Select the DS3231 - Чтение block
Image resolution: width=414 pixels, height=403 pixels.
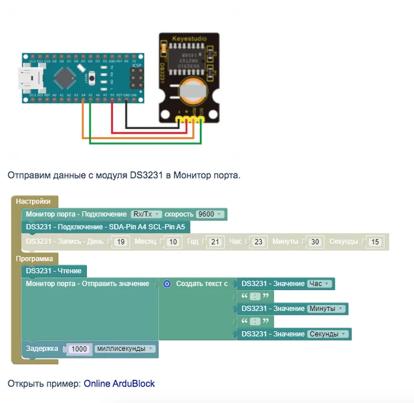coord(54,271)
